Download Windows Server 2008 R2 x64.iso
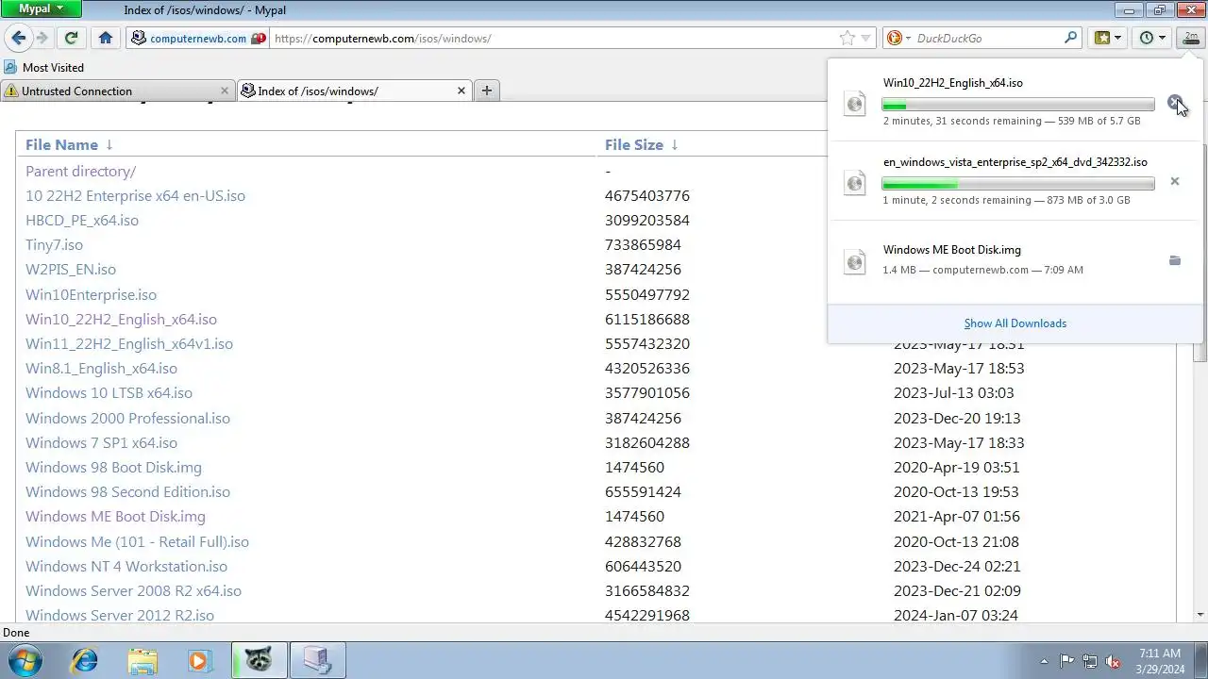1208x679 pixels. [x=133, y=591]
